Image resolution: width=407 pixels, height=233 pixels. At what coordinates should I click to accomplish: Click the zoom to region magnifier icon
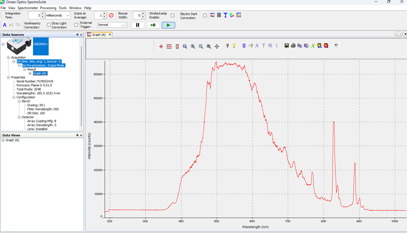(x=209, y=46)
